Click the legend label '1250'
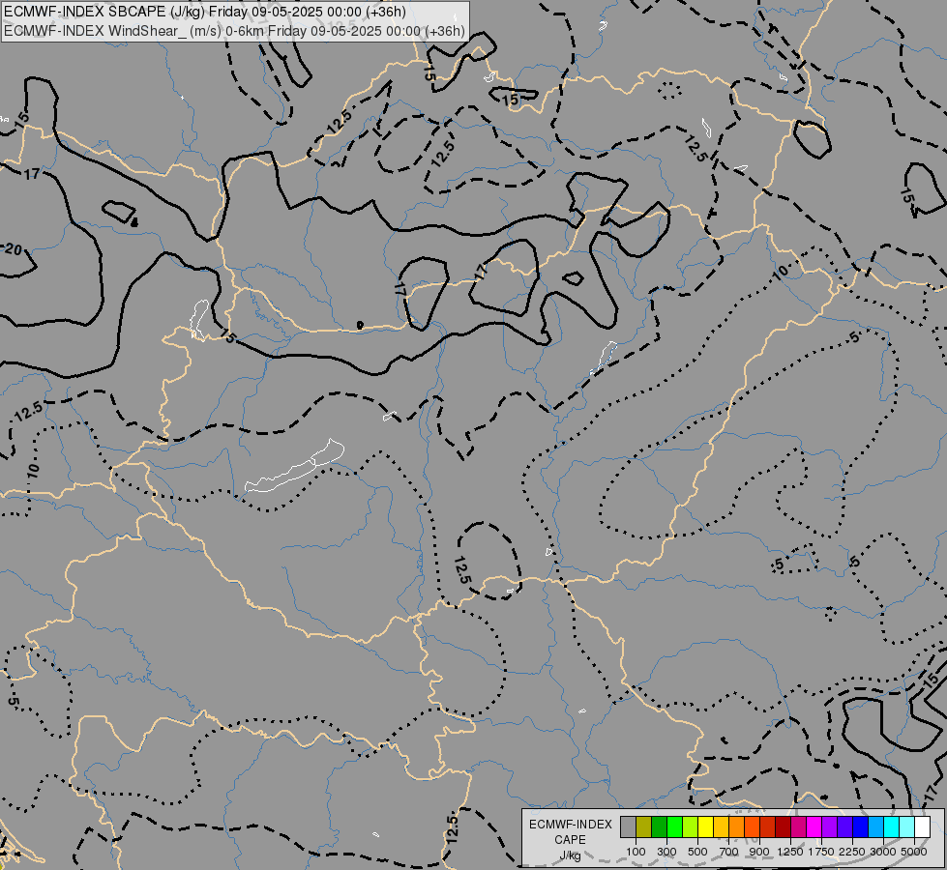Viewport: 947px width, 870px height. [790, 852]
